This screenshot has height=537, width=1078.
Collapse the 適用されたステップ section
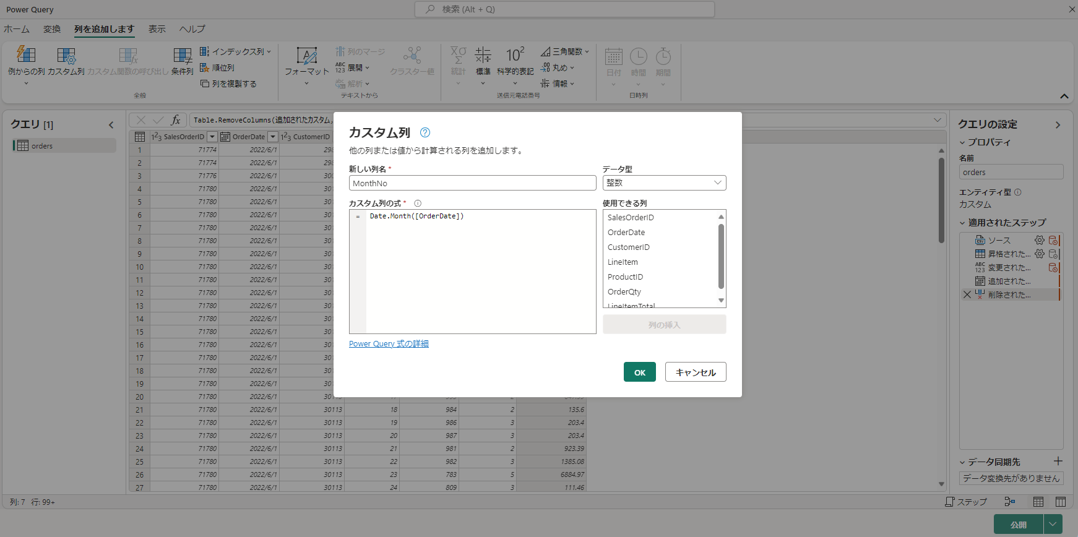pyautogui.click(x=962, y=223)
